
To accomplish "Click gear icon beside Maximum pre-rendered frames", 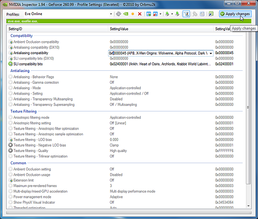I will [10, 186].
